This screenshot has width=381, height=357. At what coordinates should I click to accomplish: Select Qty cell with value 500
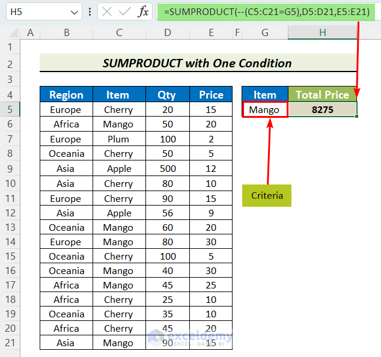[168, 168]
